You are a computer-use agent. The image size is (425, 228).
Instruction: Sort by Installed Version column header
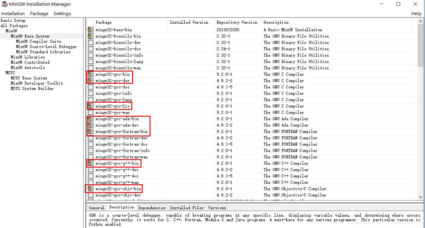191,22
